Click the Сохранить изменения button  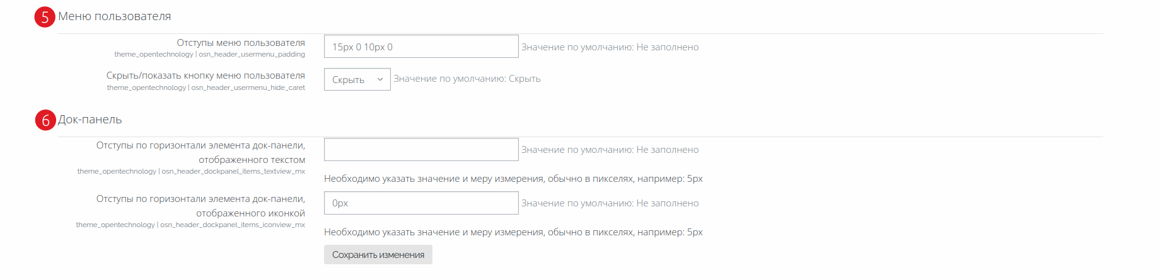(x=378, y=255)
